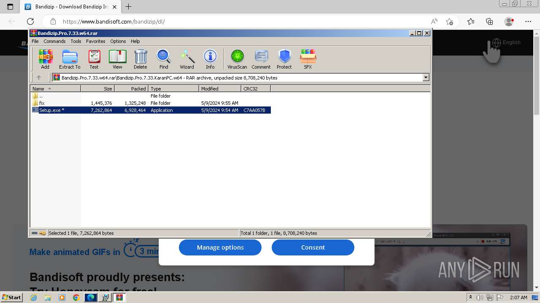The height and width of the screenshot is (303, 540).
Task: Open Chrome from the taskbar
Action: 76,298
